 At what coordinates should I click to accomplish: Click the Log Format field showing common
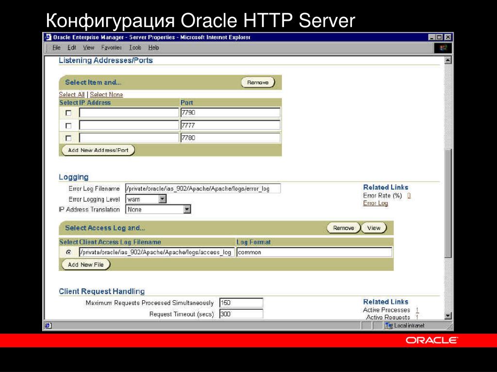pos(315,252)
